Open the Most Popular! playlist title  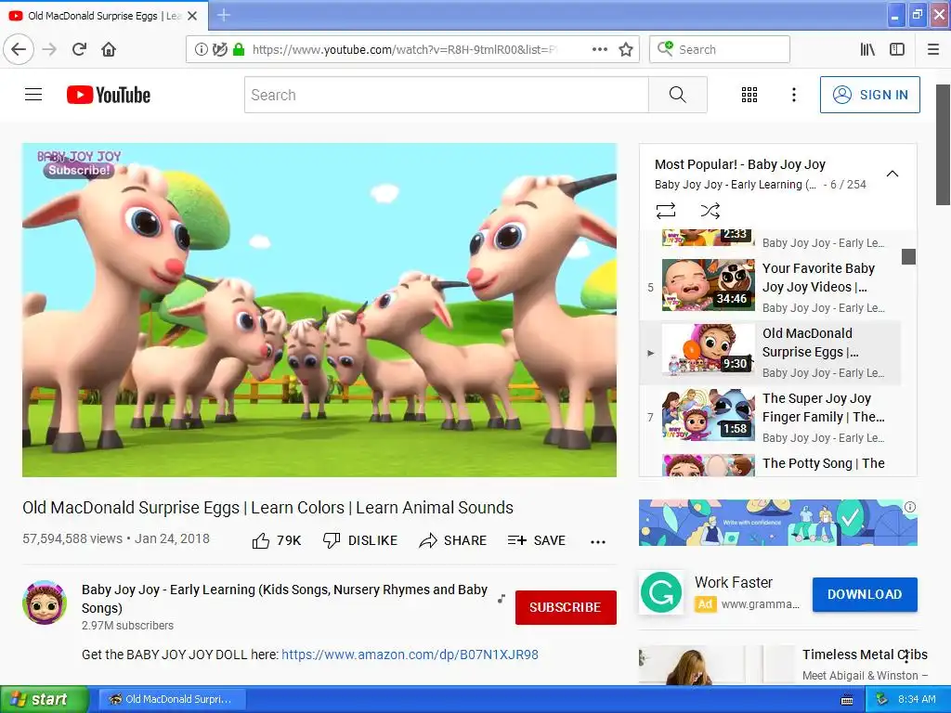[x=740, y=164]
